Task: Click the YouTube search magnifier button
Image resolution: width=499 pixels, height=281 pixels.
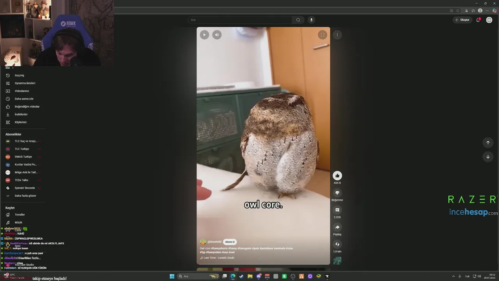Action: point(298,20)
